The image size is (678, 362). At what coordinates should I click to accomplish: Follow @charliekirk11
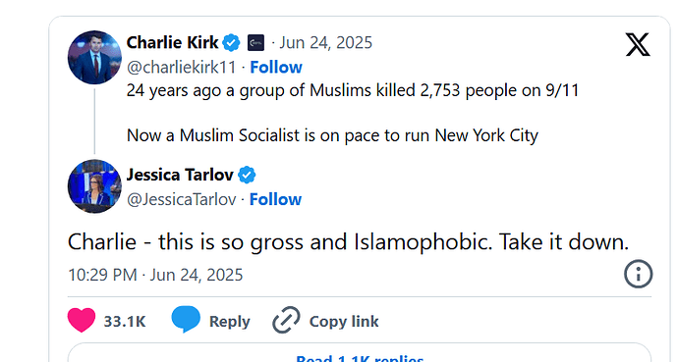tap(276, 68)
